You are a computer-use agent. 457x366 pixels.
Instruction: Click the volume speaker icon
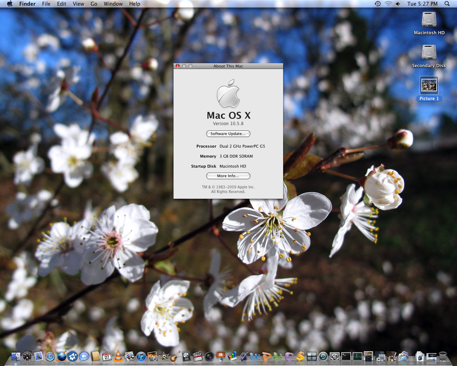(398, 4)
